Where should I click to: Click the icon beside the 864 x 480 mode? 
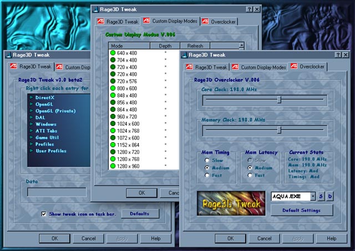[x=113, y=109]
